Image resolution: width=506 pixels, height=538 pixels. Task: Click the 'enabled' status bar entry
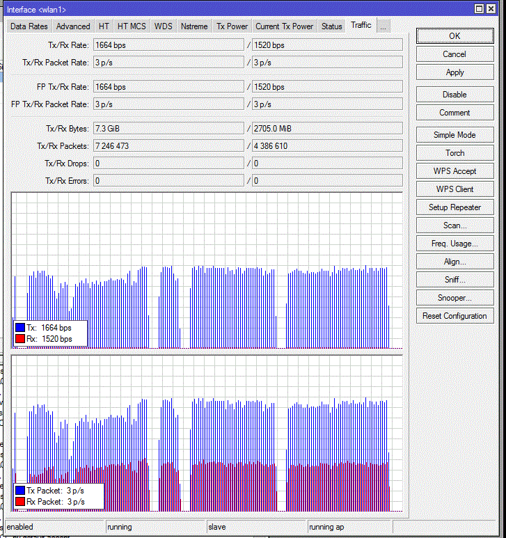click(x=55, y=527)
